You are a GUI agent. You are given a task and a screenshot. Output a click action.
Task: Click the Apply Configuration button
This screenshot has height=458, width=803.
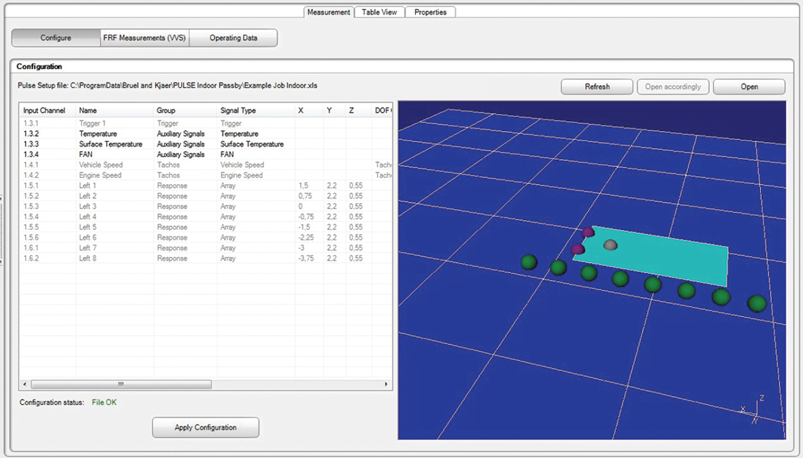click(x=205, y=427)
